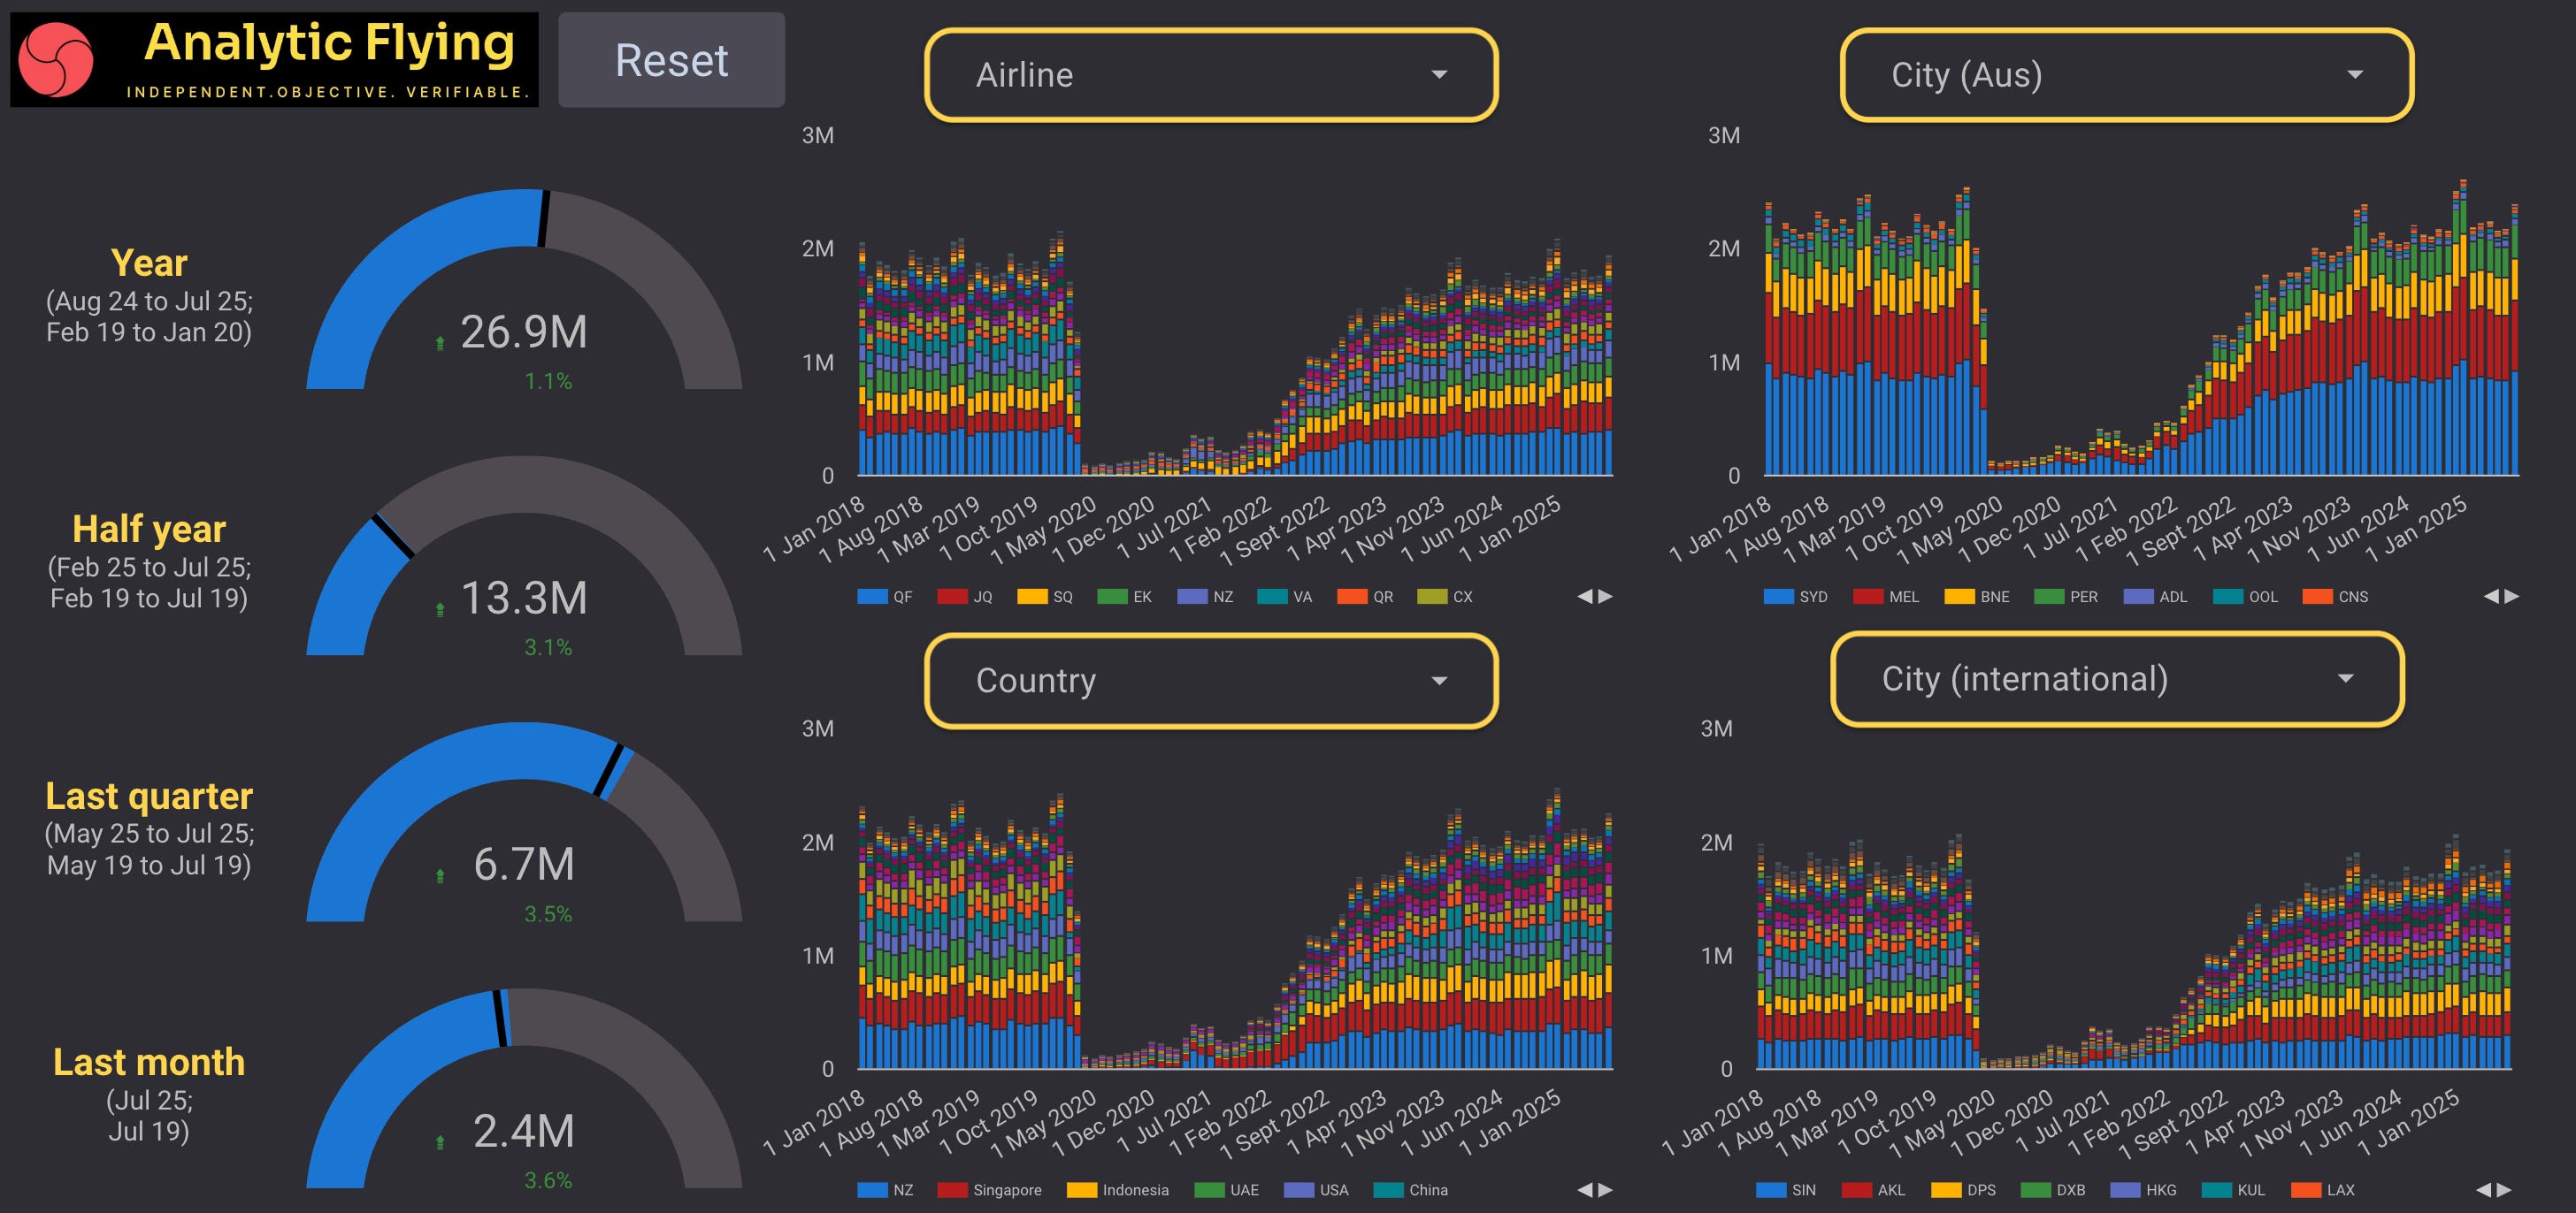Advance legend page on City (Aus) chart

(2512, 597)
